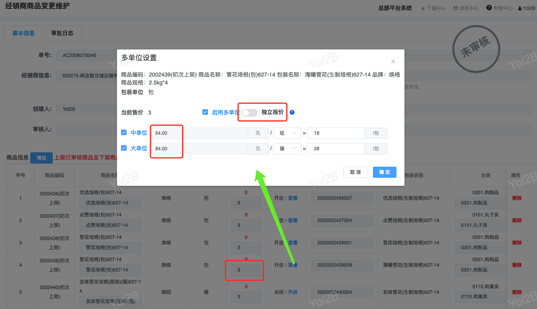Click the 增加 add product button

tap(41, 158)
